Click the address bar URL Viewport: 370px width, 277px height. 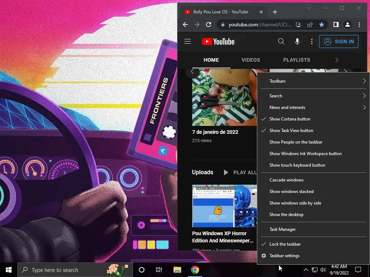pyautogui.click(x=259, y=25)
